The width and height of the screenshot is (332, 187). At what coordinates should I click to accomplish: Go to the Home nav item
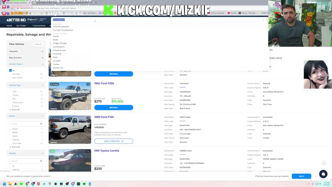[9, 25]
